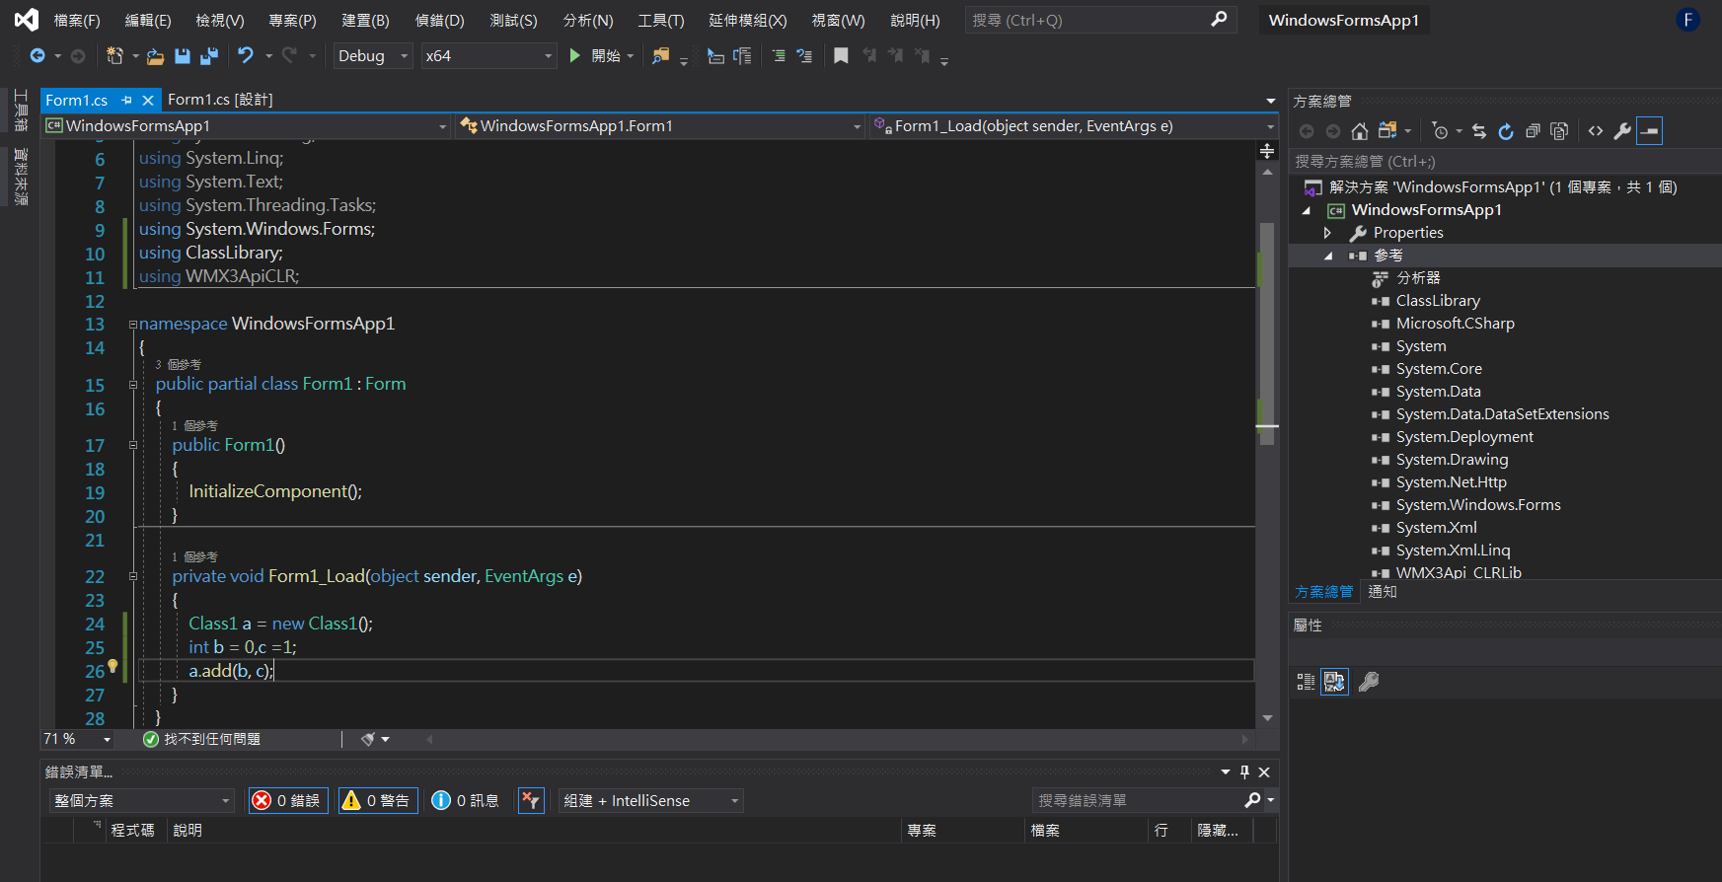Viewport: 1722px width, 882px height.
Task: Open the 編輯(E) menu
Action: [148, 21]
